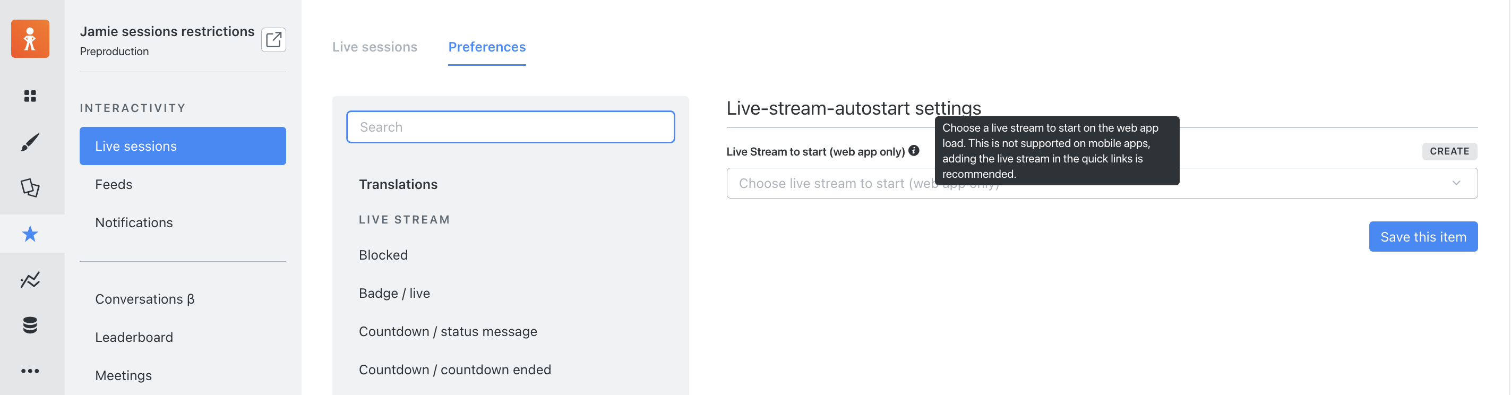Screen dimensions: 1511x395
Task: Select Countdown / status message item
Action: pyautogui.click(x=448, y=332)
